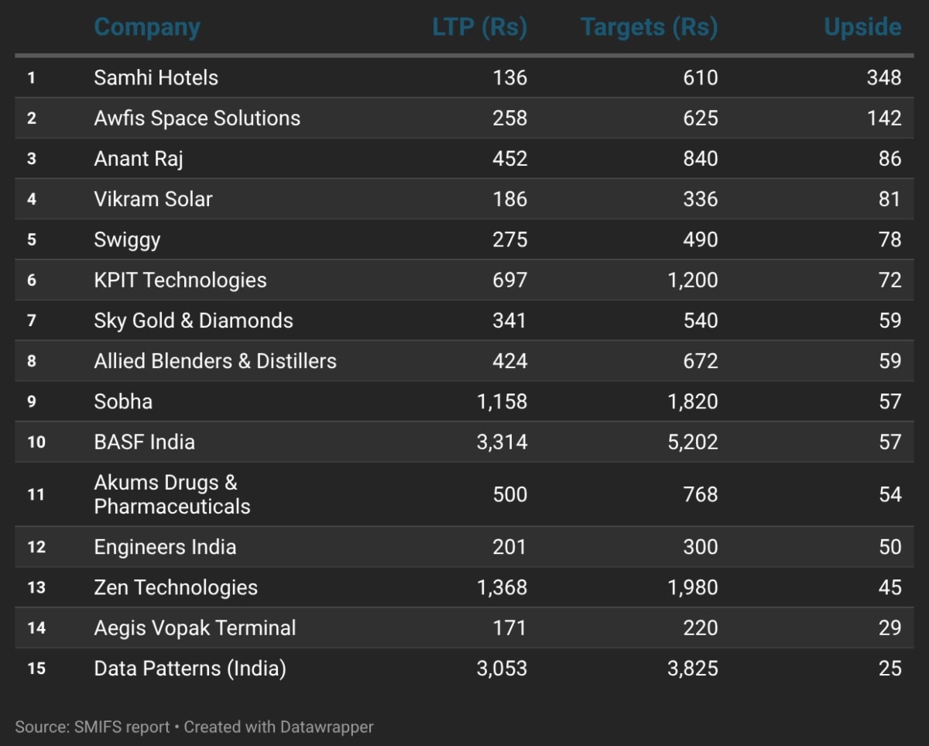Click the Targets (Rs) column header
The width and height of the screenshot is (929, 746).
(649, 28)
